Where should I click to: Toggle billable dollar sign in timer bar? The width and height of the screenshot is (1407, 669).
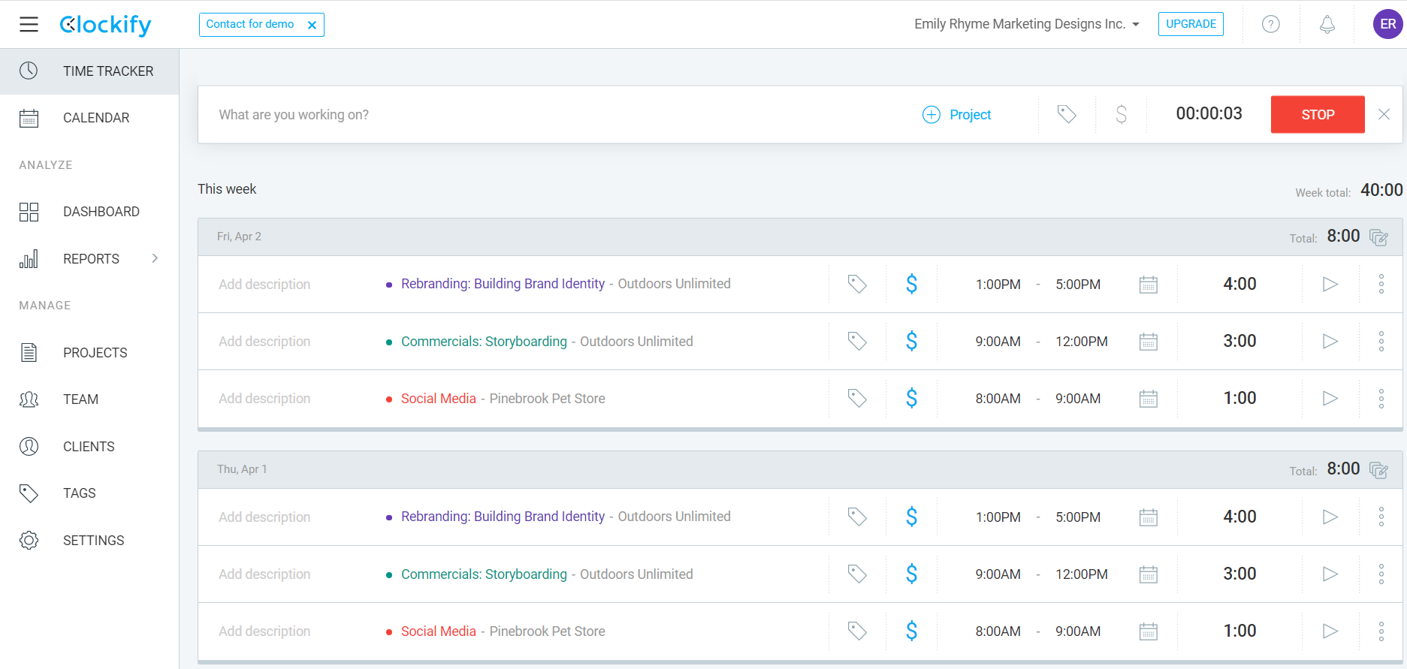point(1121,114)
